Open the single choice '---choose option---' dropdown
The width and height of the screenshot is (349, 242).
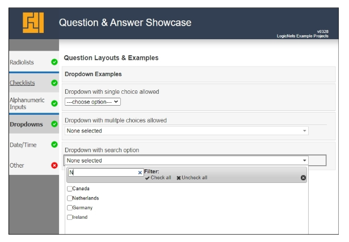[92, 102]
